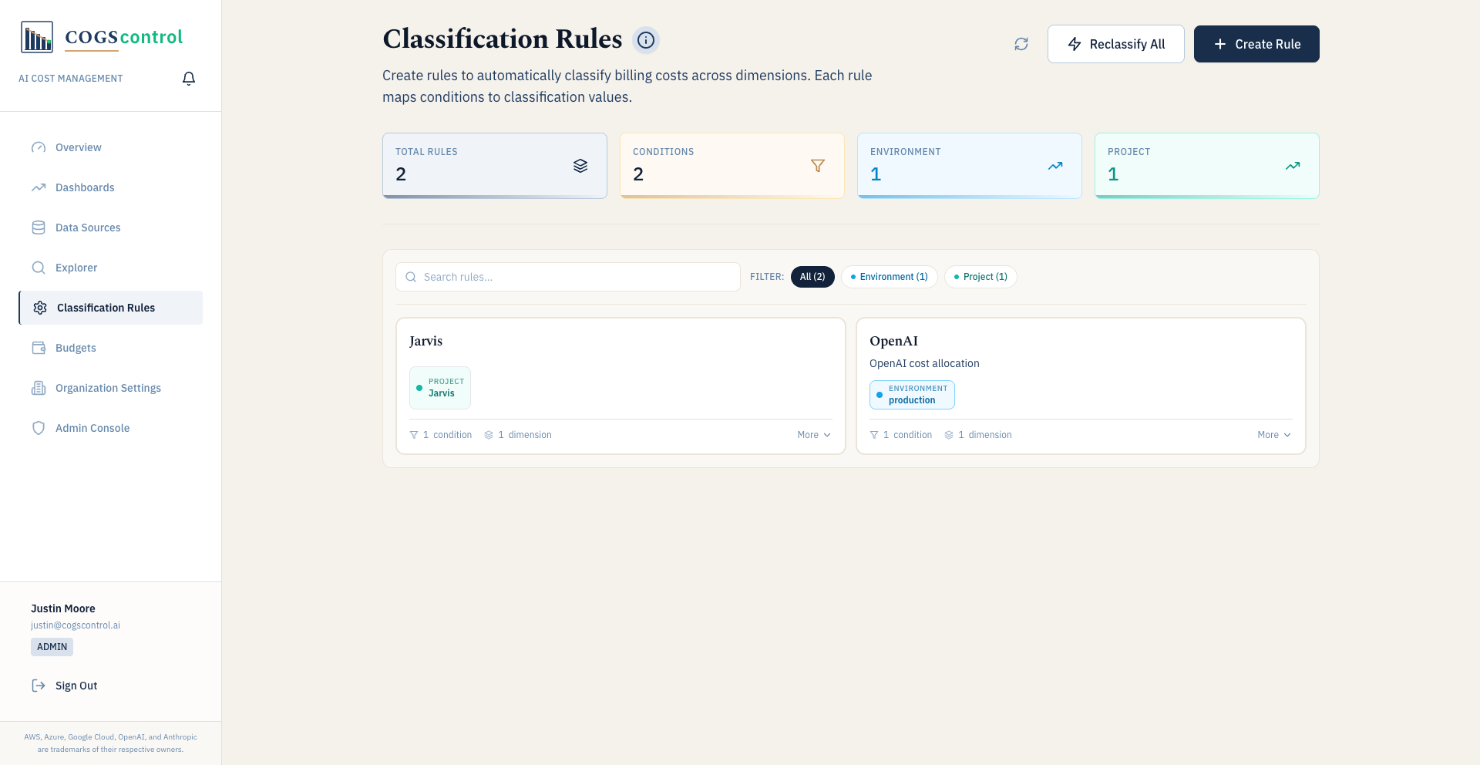Viewport: 1480px width, 765px height.
Task: Click the info icon beside Classification Rules heading
Action: tap(646, 40)
